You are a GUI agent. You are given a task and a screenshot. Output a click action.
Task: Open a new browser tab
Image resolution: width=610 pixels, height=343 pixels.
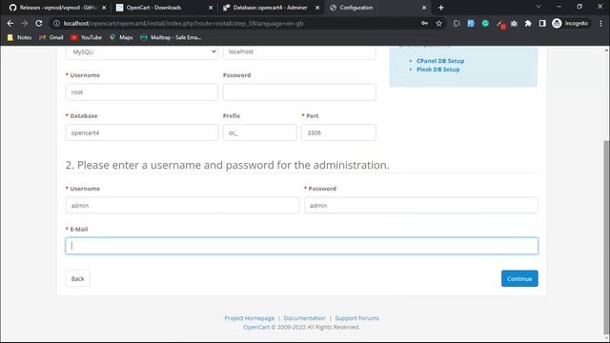[440, 8]
